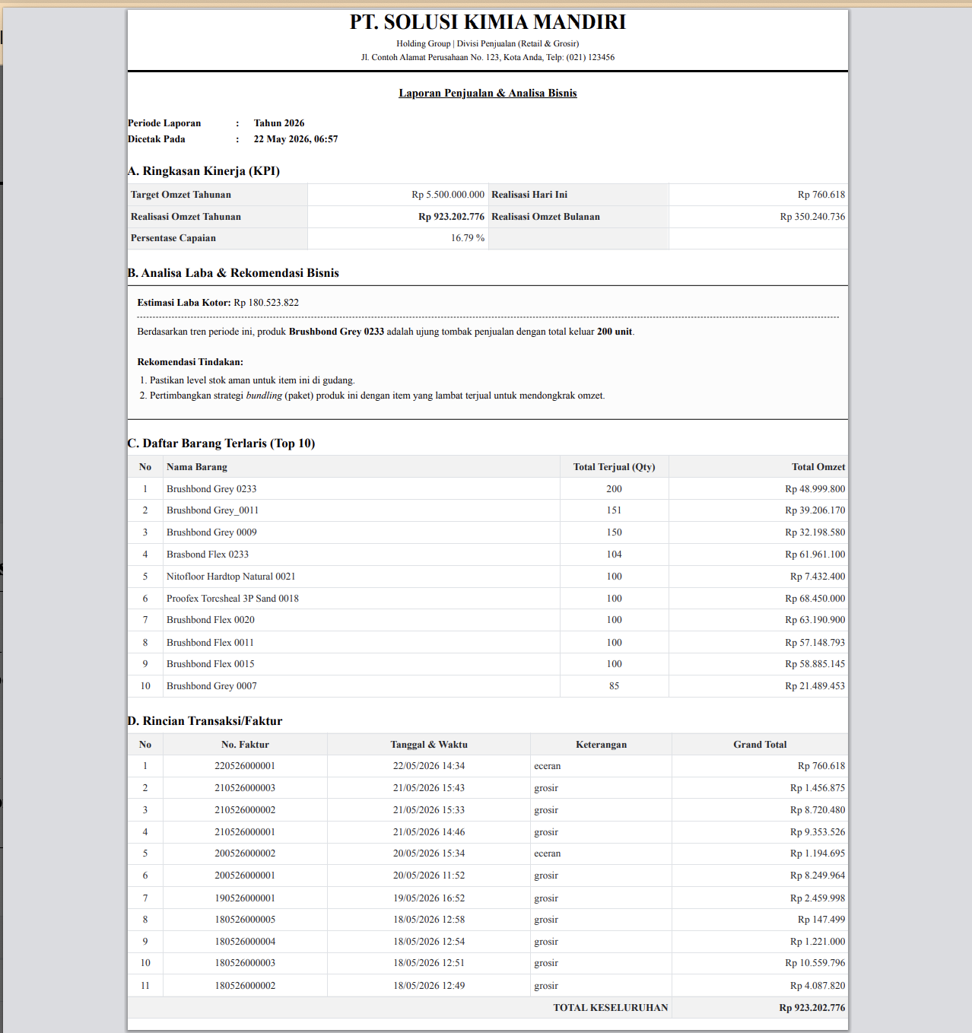Click the quantity 151 for Brushbond Grey_0011

614,510
